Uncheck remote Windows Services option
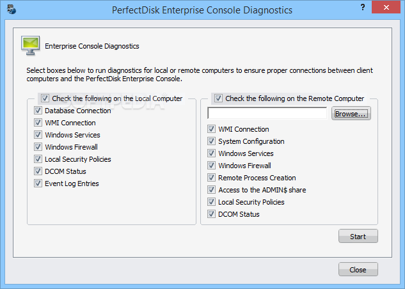This screenshot has width=405, height=289. (211, 153)
